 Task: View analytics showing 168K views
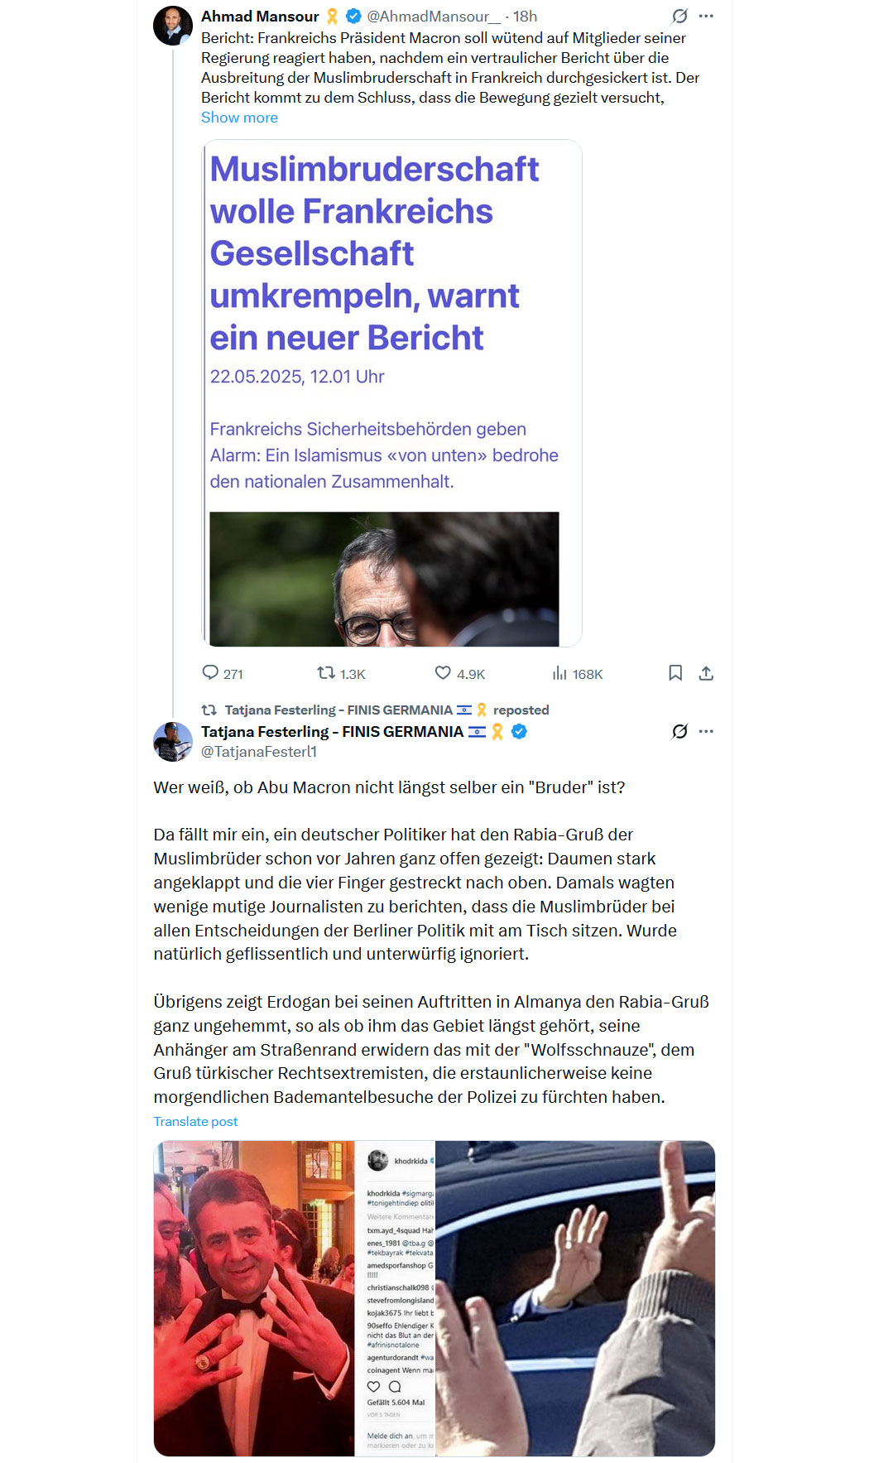(578, 673)
